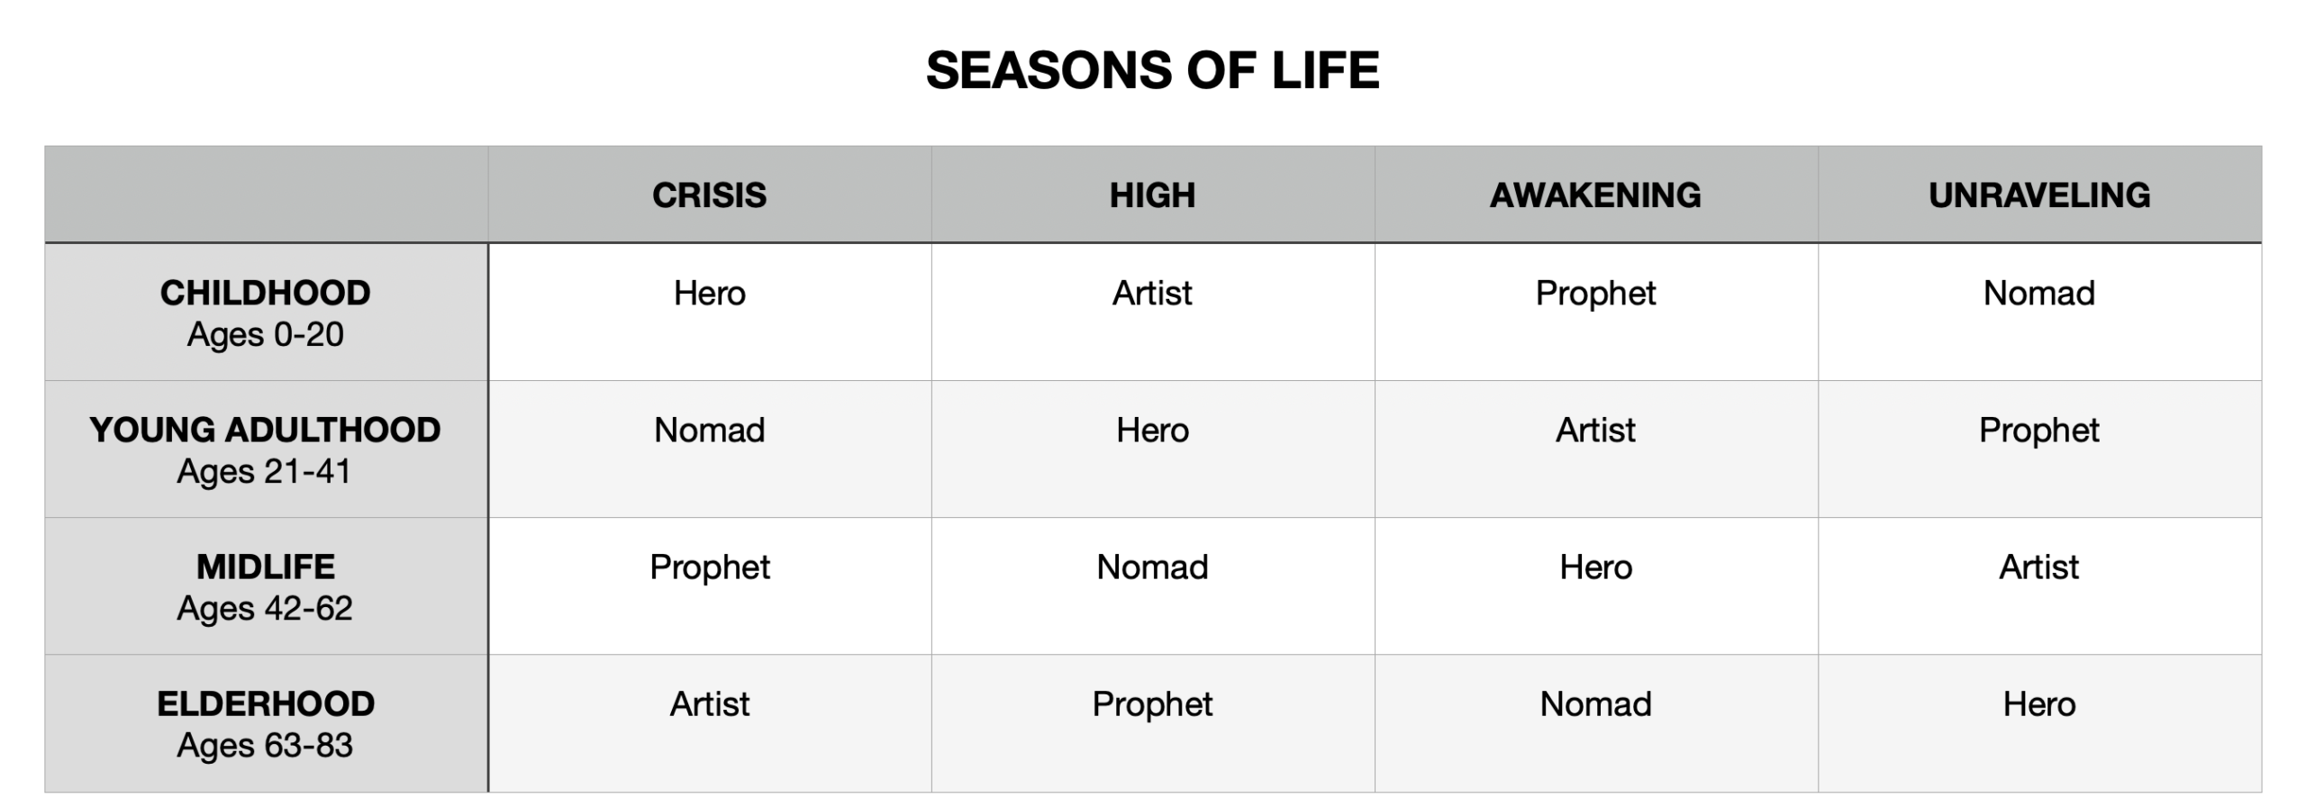The height and width of the screenshot is (798, 2306).
Task: Select Hero cell in the Elderhood row
Action: tap(2039, 704)
